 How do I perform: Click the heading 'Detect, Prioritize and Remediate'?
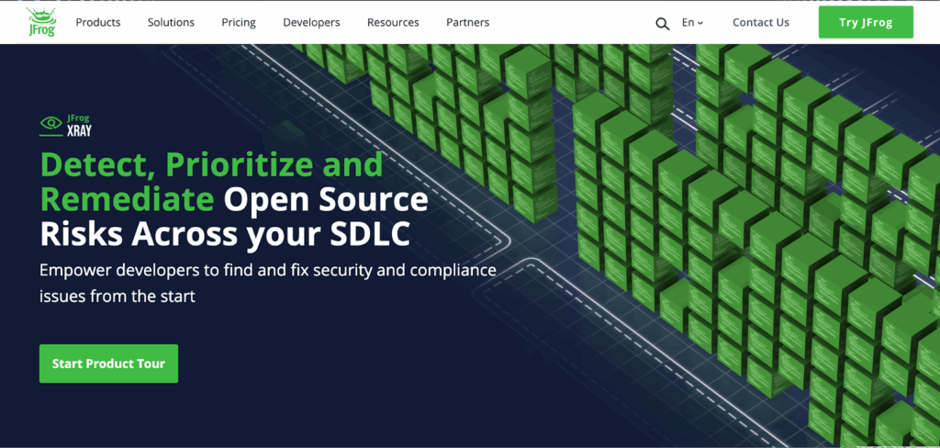pyautogui.click(x=212, y=182)
